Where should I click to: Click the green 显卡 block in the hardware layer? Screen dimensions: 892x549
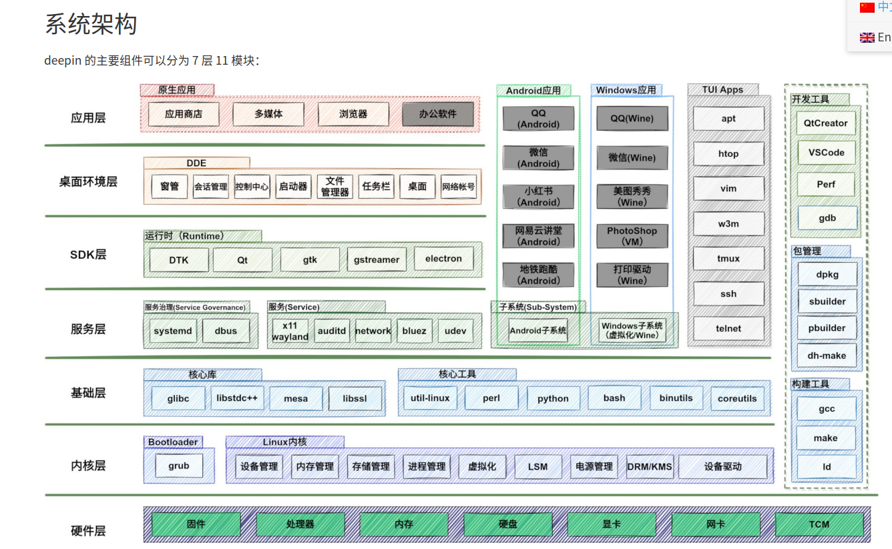612,524
